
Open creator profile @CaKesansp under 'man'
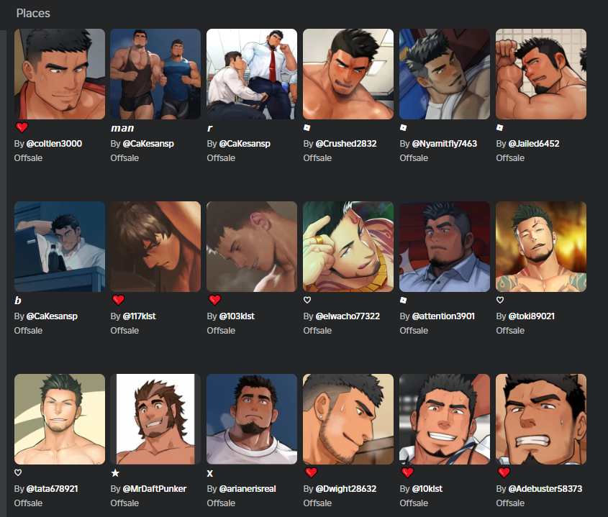point(148,143)
